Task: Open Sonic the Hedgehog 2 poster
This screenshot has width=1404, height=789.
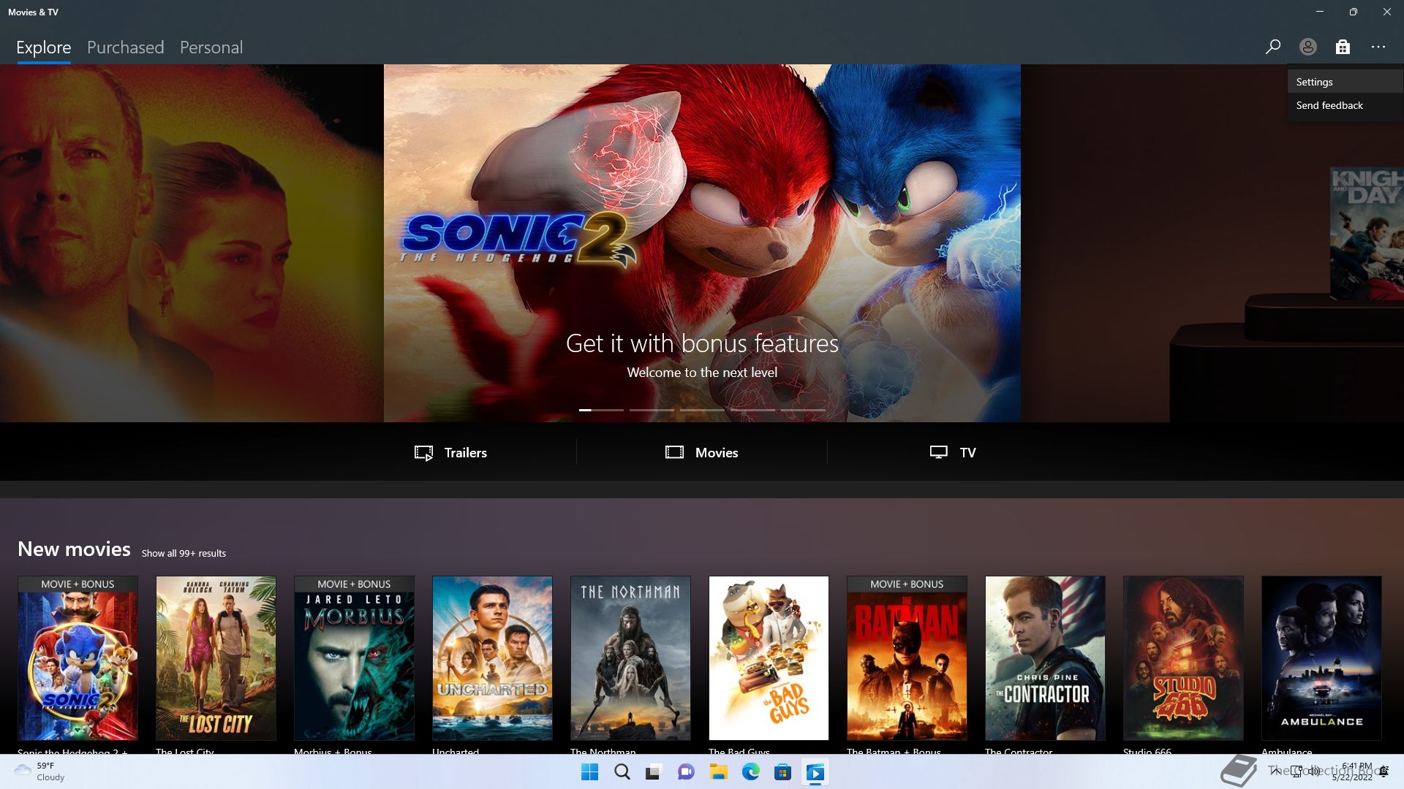Action: [78, 658]
